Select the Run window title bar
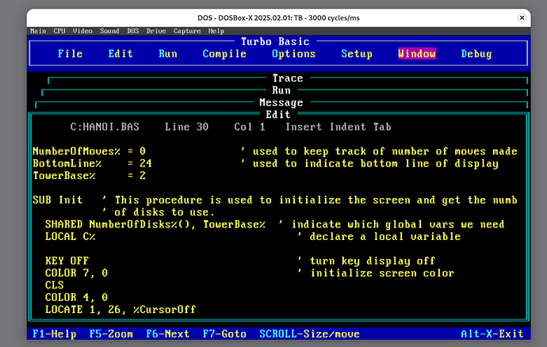Viewport: 547px width, 347px height. pos(281,90)
